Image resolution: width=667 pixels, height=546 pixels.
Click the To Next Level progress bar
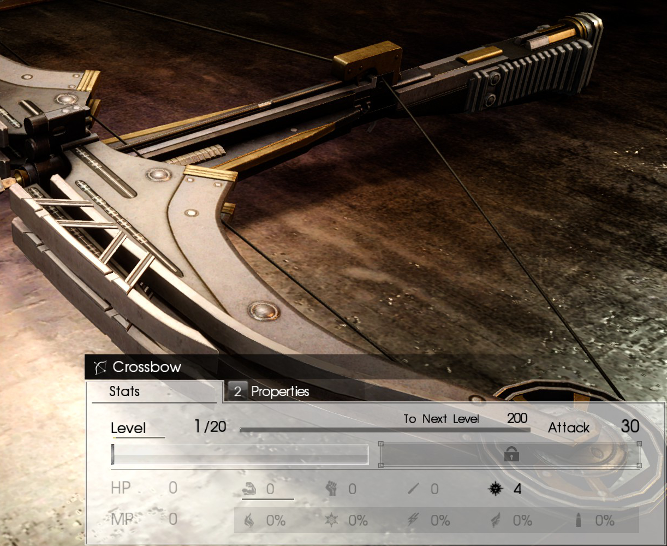[x=385, y=430]
